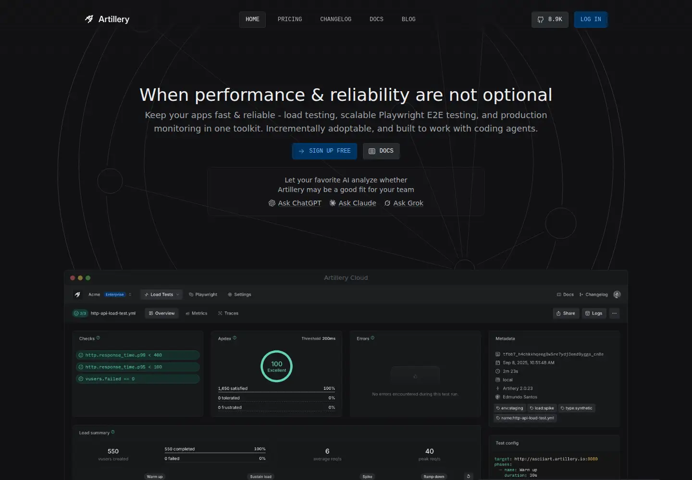Open the GitHub 8.9K stars button
The width and height of the screenshot is (692, 480).
click(x=550, y=19)
